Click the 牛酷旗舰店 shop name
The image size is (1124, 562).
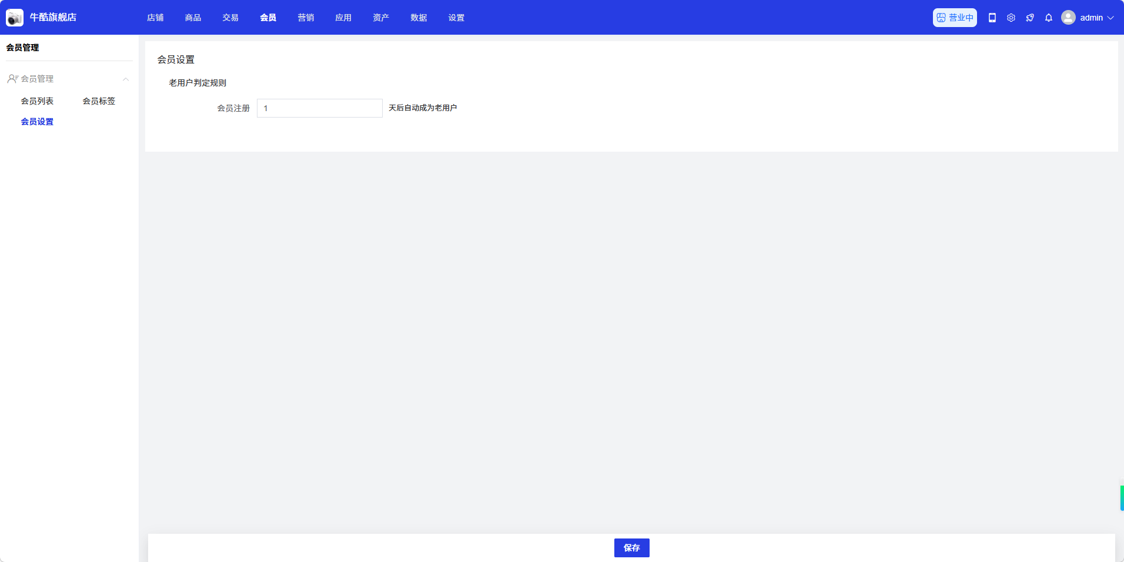[x=53, y=18]
